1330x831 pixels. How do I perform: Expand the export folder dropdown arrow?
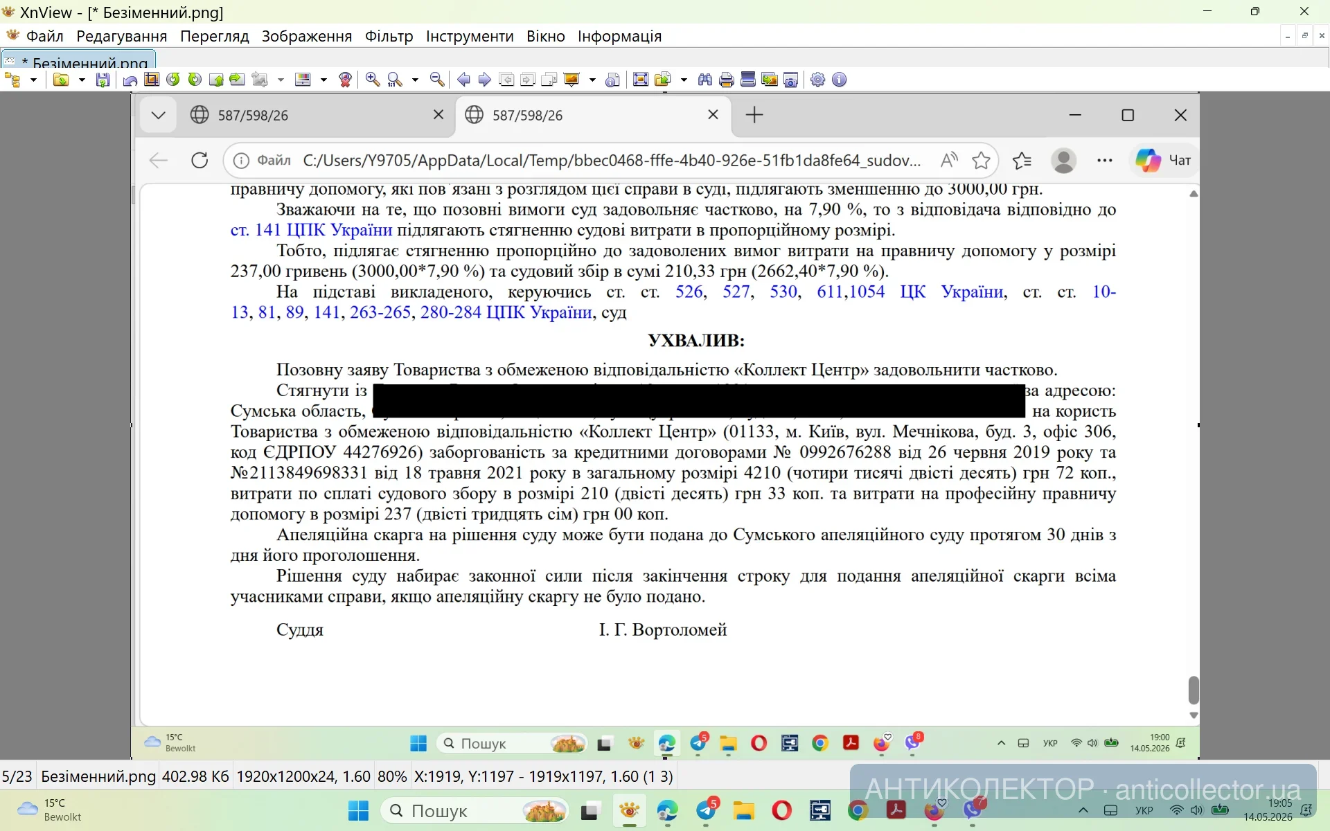(x=684, y=80)
